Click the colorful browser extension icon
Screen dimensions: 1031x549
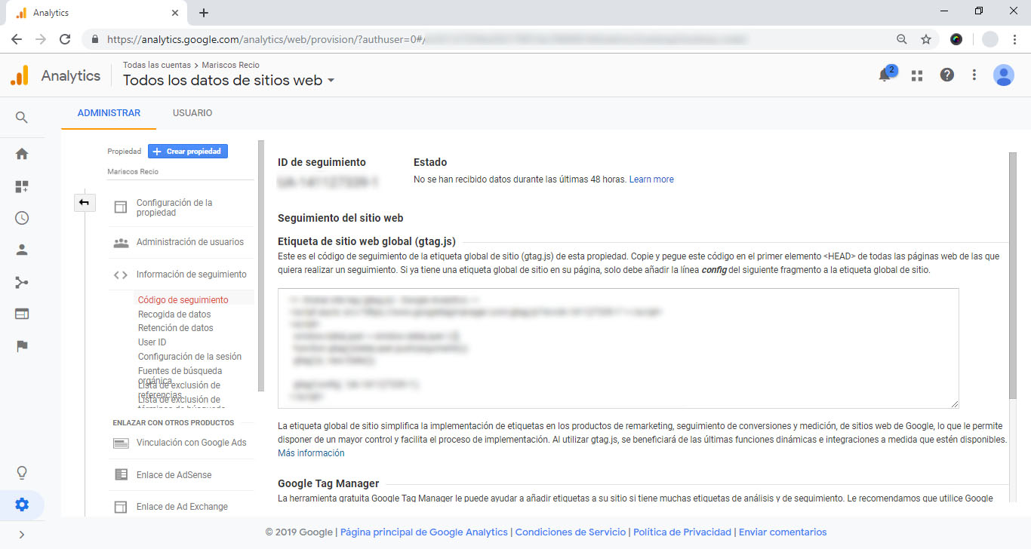click(956, 39)
